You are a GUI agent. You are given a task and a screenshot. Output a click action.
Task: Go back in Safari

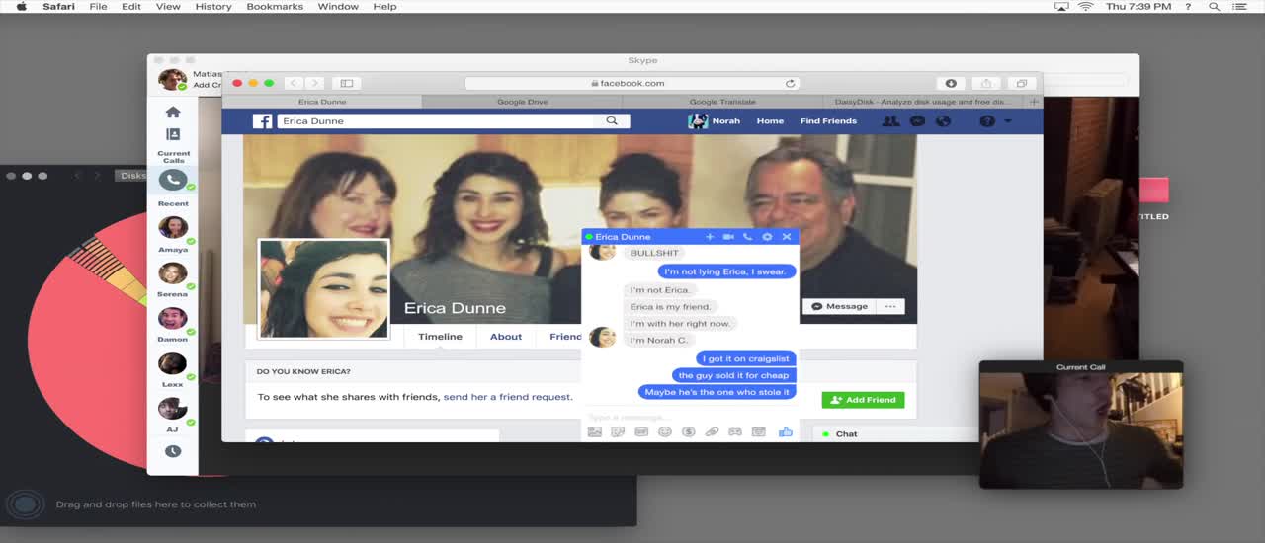point(294,84)
